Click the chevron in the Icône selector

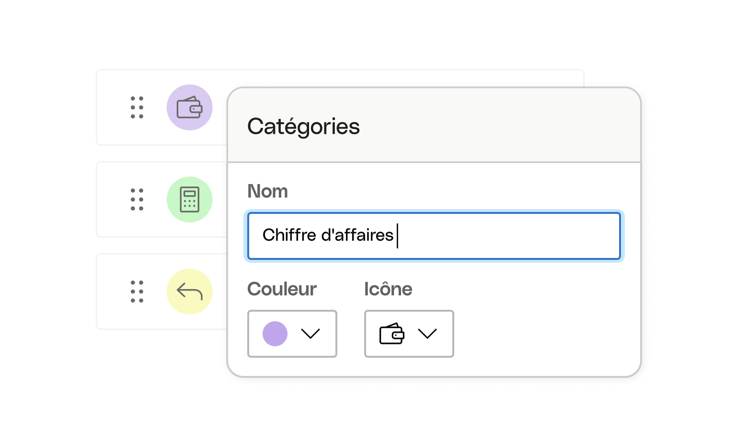428,334
